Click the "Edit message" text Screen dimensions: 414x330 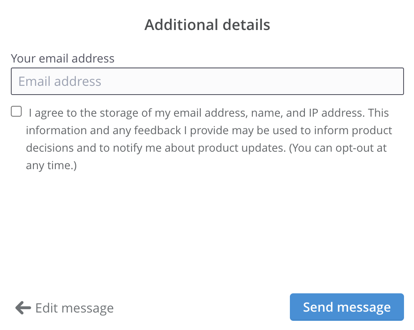click(x=75, y=308)
